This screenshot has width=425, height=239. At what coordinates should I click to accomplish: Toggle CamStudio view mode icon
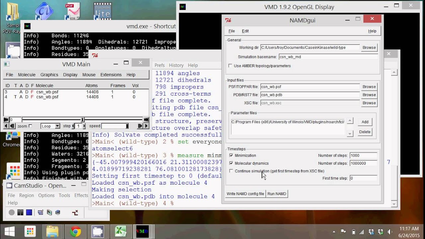click(40, 212)
